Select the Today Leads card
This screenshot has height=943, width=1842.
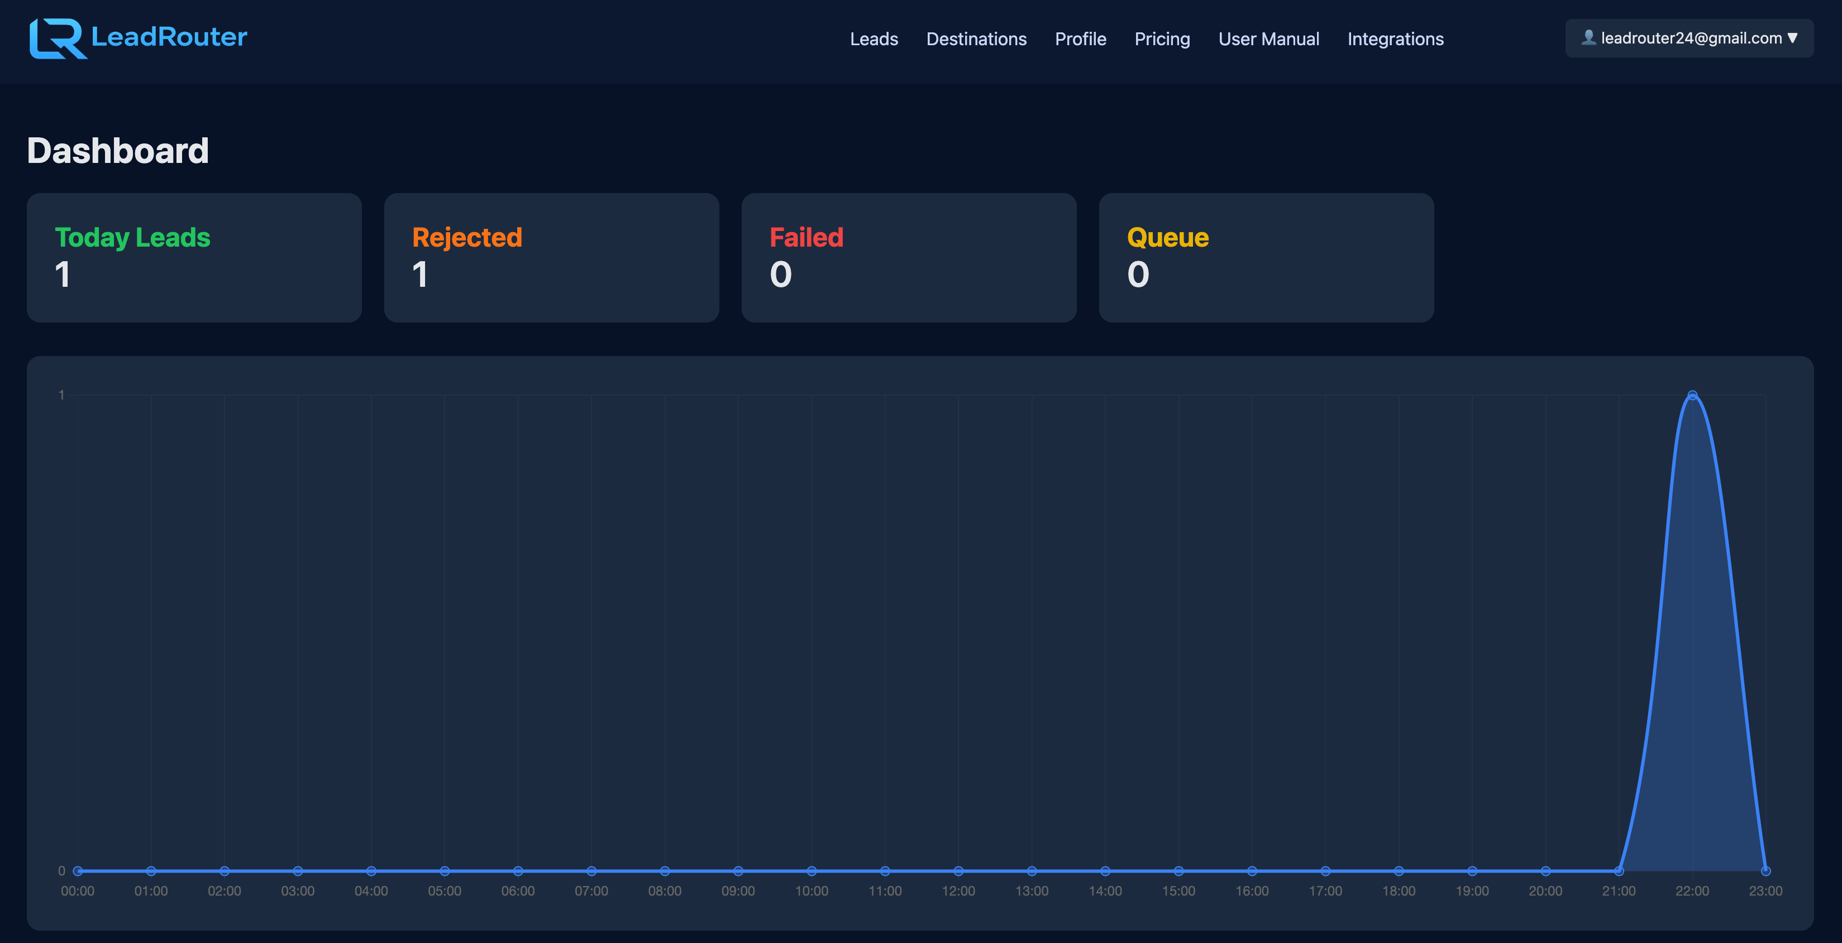tap(194, 257)
